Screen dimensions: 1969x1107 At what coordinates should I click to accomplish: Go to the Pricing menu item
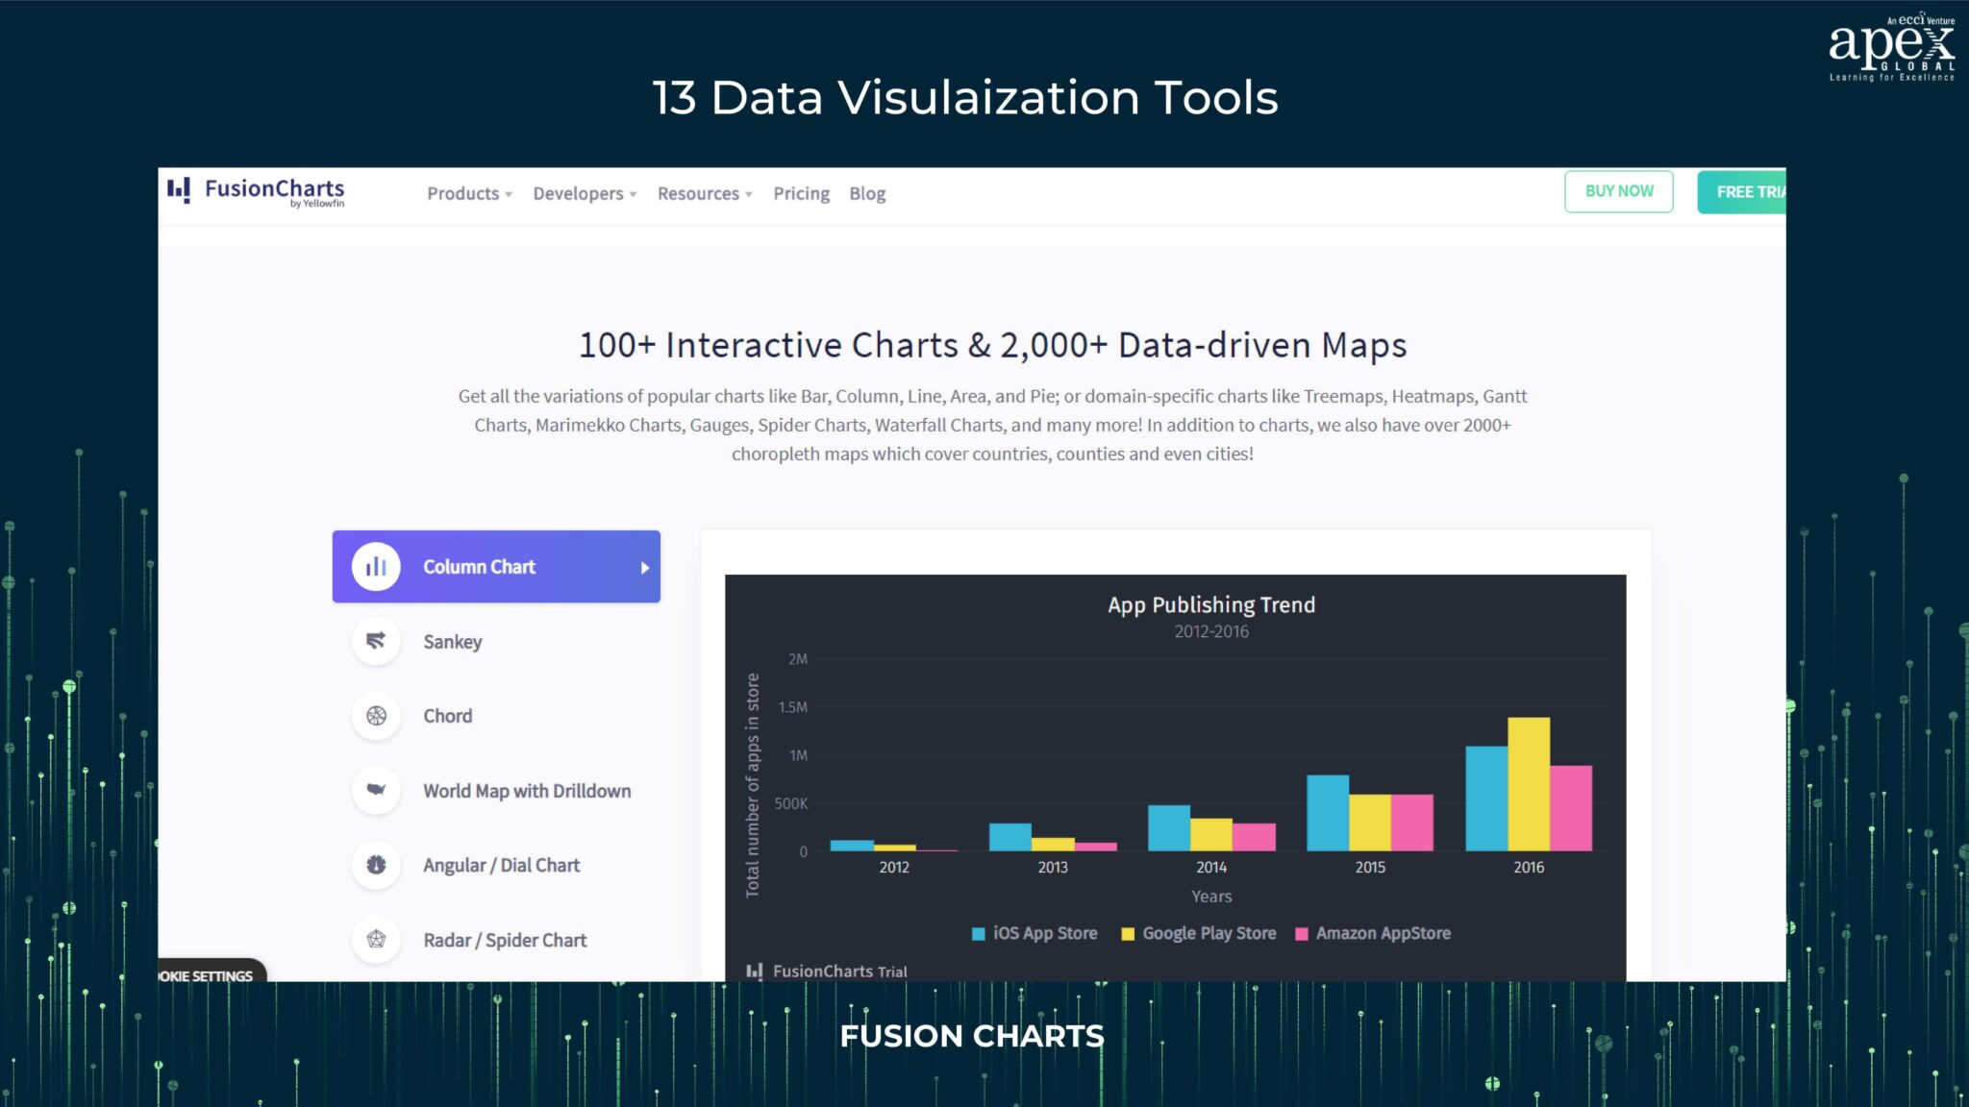coord(801,193)
